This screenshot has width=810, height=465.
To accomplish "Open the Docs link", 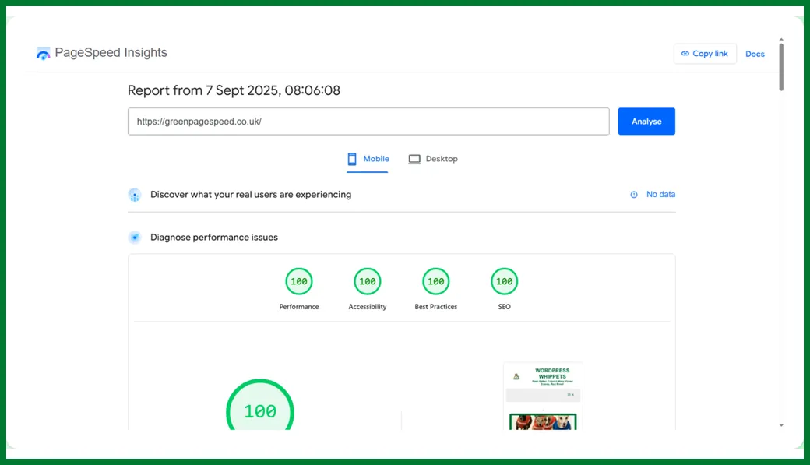I will (x=755, y=54).
